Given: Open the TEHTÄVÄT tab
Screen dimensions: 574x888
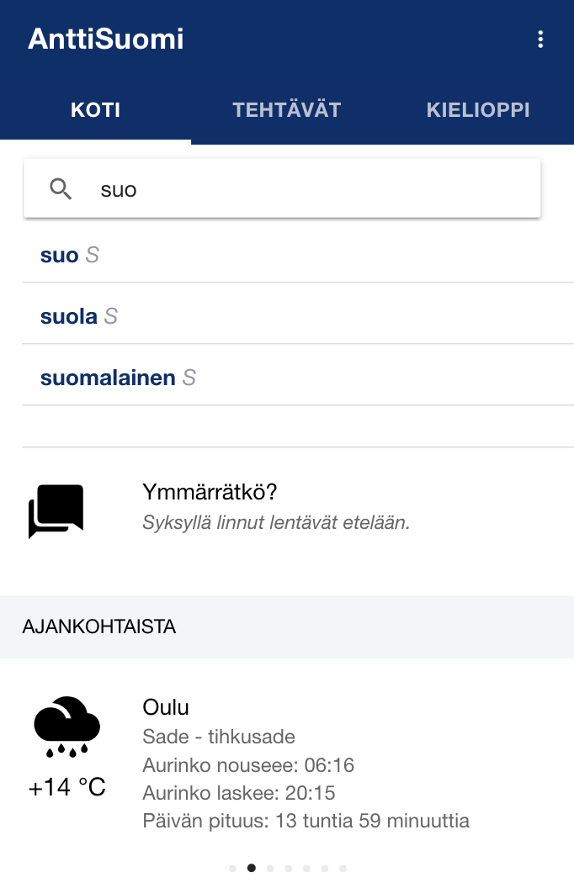Looking at the screenshot, I should (x=286, y=110).
